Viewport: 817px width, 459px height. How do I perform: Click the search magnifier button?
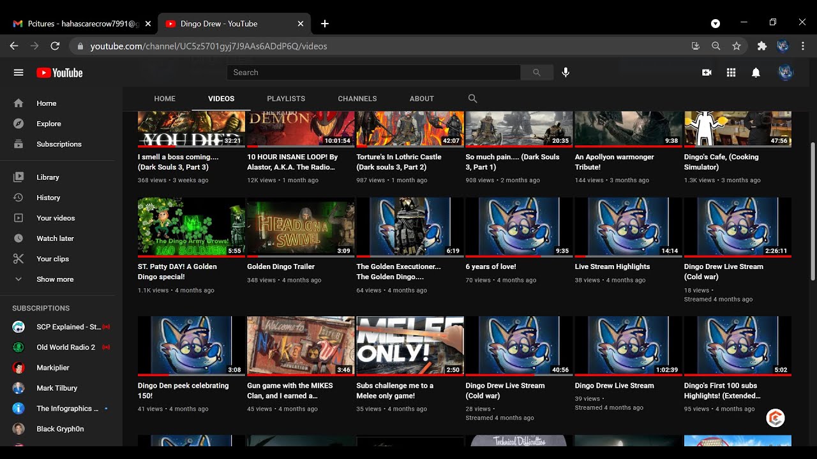pos(537,73)
